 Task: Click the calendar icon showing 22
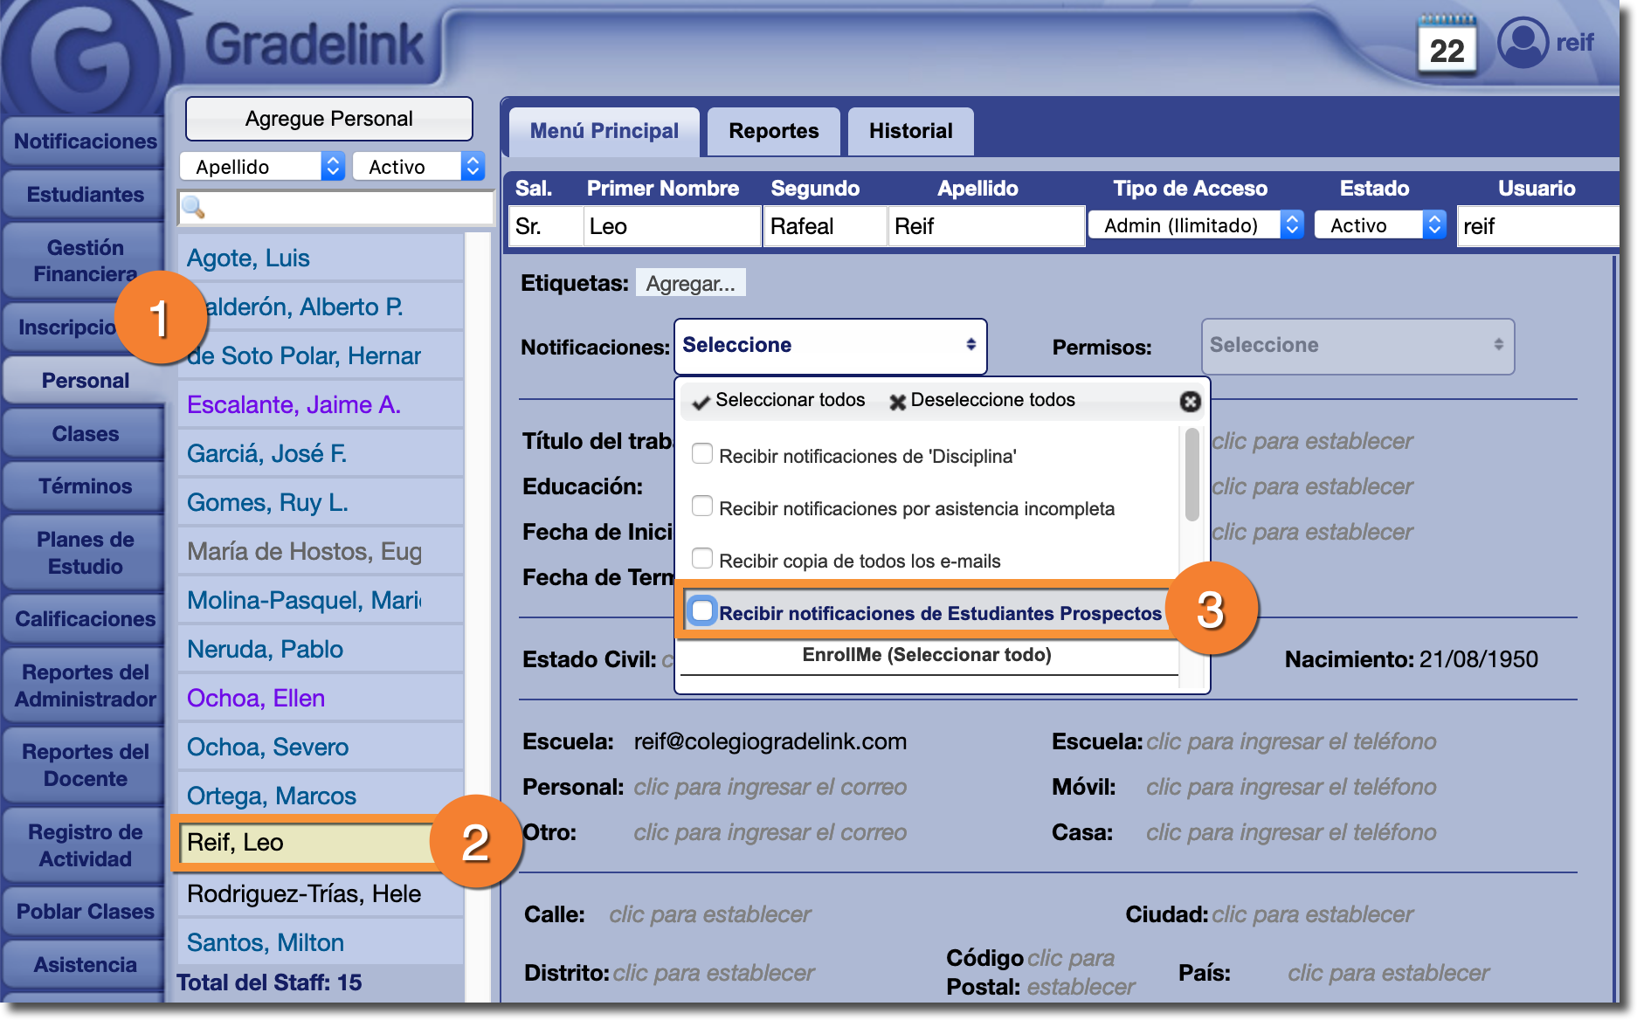[1447, 47]
